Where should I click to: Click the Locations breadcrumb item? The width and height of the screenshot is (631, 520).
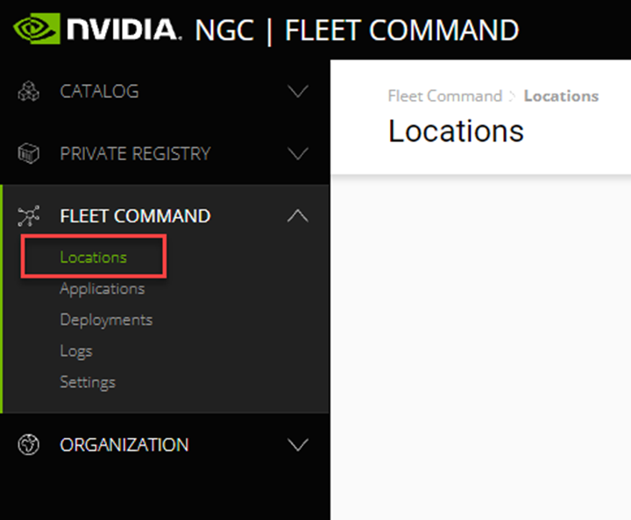(561, 96)
